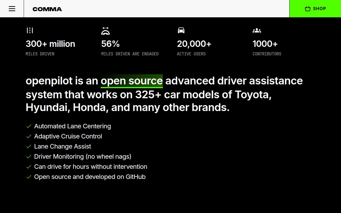This screenshot has height=213, width=341.
Task: Click 'Adaptive Cruise Control' feature text
Action: pyautogui.click(x=68, y=136)
